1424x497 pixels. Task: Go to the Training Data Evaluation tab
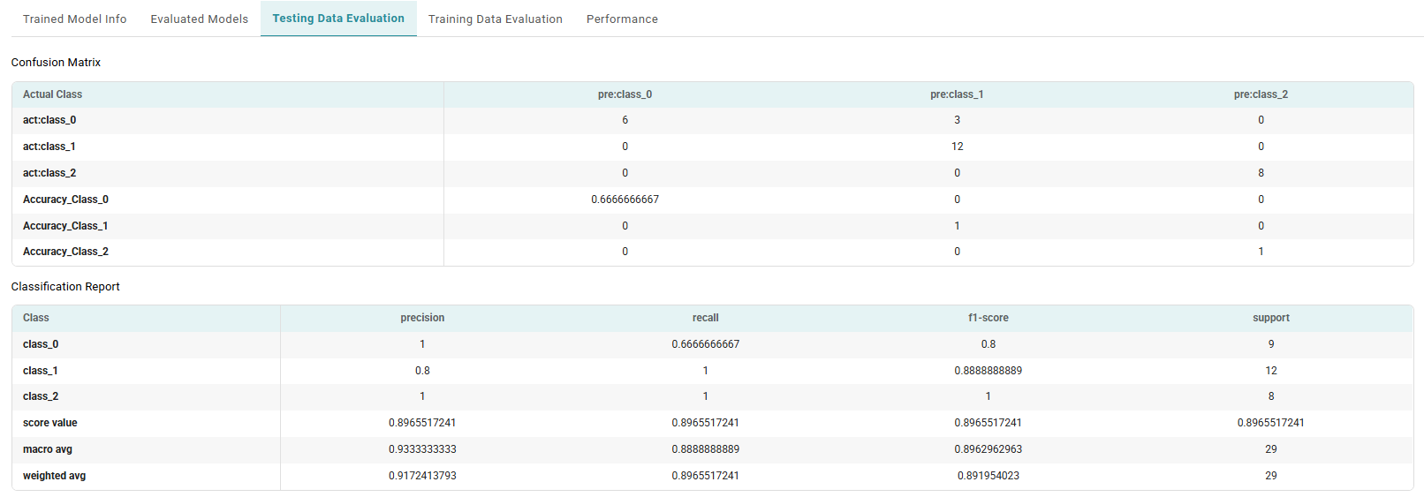click(x=495, y=19)
